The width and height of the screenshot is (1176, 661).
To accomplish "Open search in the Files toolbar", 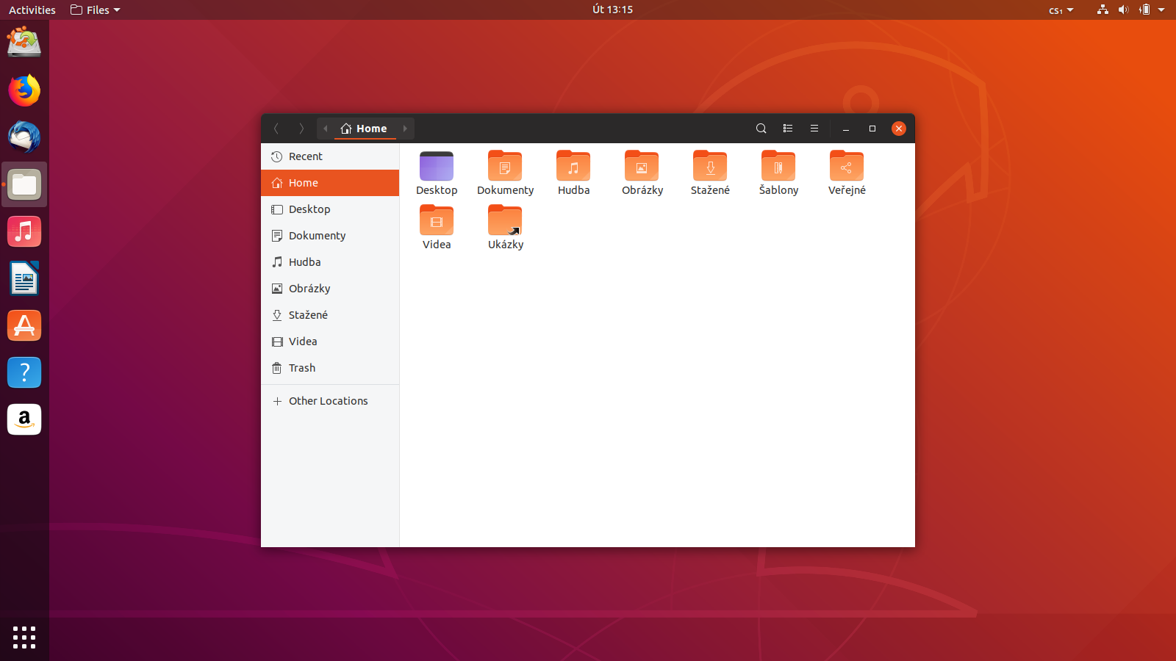I will (761, 129).
